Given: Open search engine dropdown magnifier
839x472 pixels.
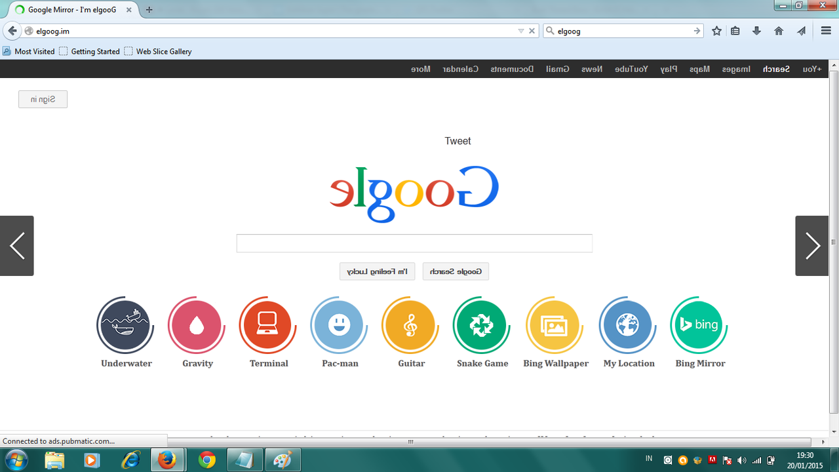Looking at the screenshot, I should coord(551,31).
